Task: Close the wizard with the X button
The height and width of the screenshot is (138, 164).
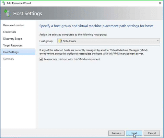Action: pos(160,3)
